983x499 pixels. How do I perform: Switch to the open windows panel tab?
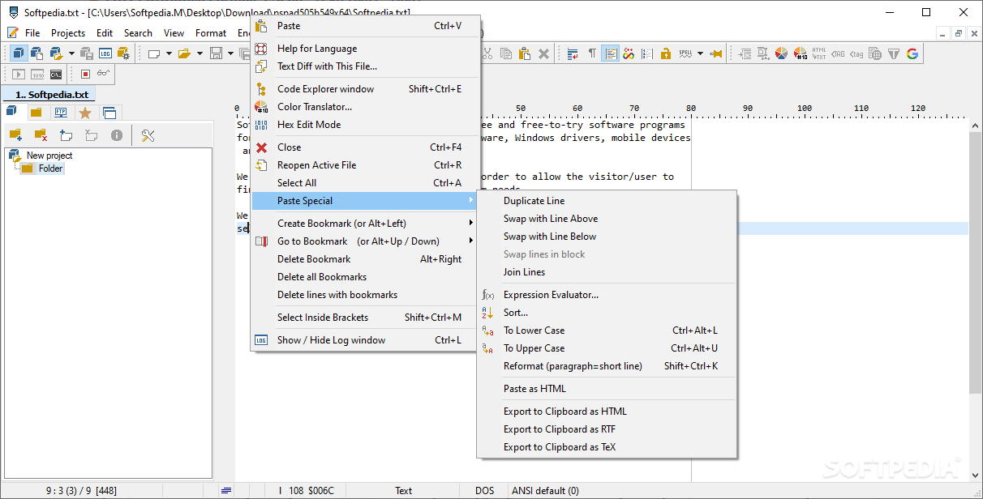pos(109,113)
